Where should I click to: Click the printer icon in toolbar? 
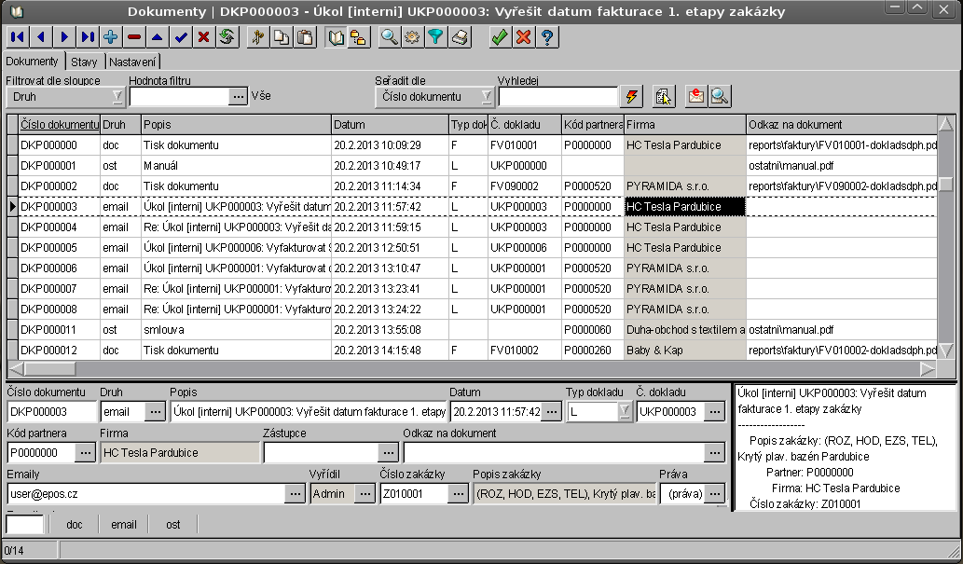click(459, 37)
